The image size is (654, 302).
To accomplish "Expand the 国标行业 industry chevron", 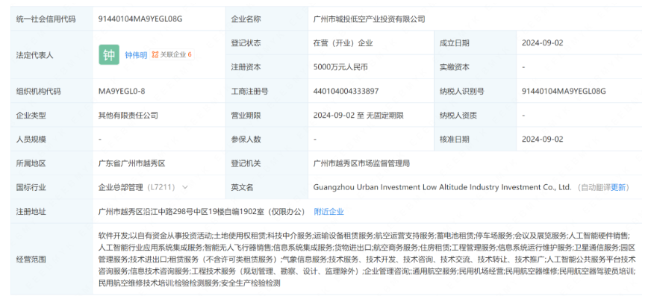I will click(x=184, y=187).
